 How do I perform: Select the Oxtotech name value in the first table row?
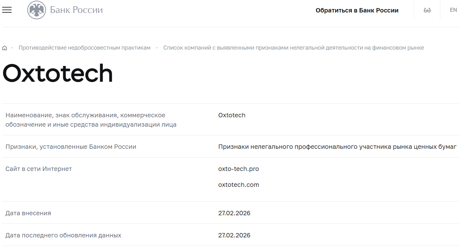pyautogui.click(x=232, y=115)
